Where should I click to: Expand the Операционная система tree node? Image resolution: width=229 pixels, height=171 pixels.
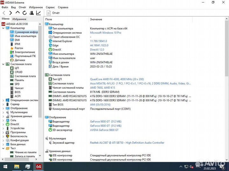click(x=3, y=100)
